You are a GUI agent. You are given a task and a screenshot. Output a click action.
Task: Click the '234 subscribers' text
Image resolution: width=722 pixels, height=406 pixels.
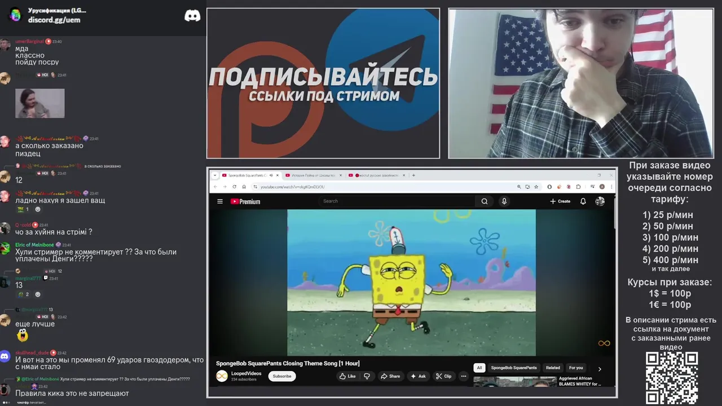[244, 379]
